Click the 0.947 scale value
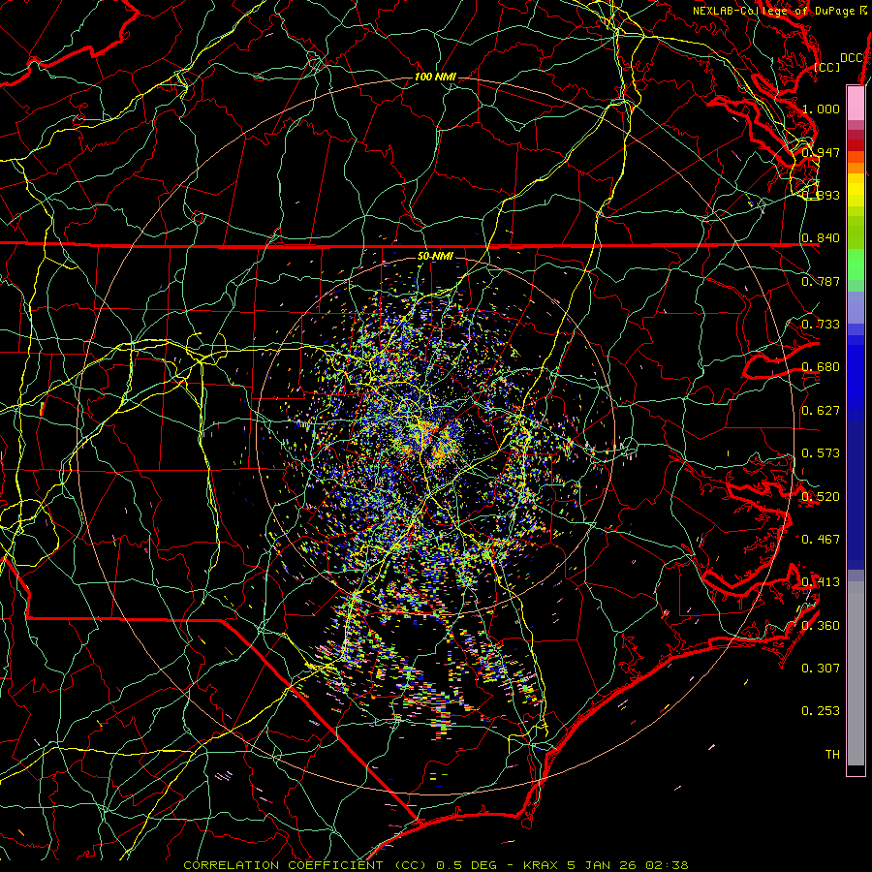The height and width of the screenshot is (872, 872). pos(821,152)
